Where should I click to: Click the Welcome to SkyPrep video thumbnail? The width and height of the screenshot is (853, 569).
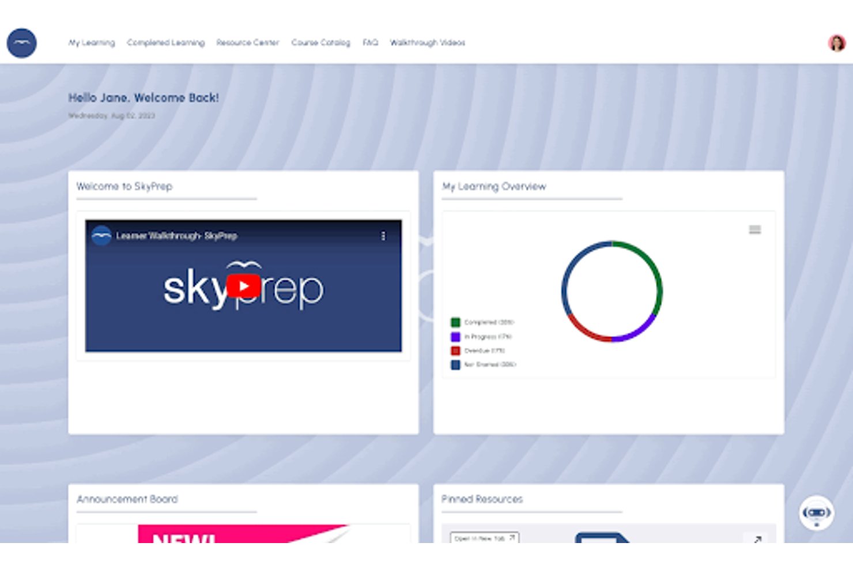tap(243, 286)
